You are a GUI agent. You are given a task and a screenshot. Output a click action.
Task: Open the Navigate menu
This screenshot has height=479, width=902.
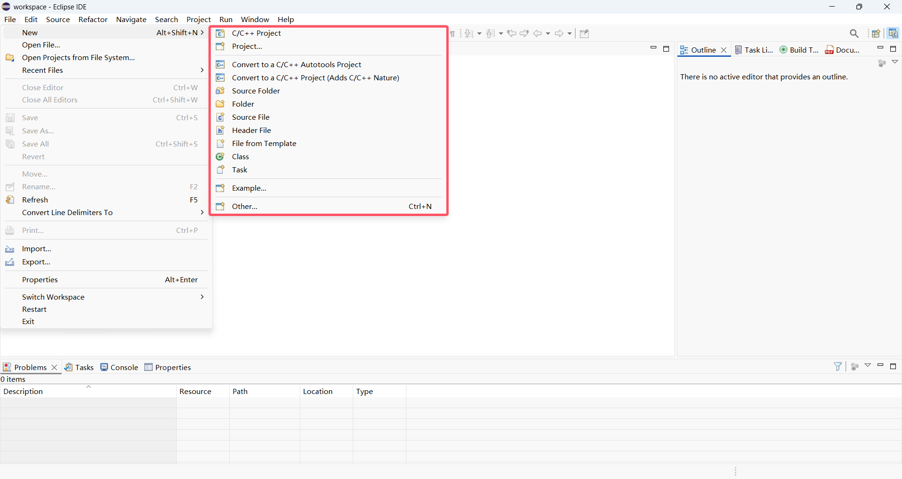tap(131, 19)
